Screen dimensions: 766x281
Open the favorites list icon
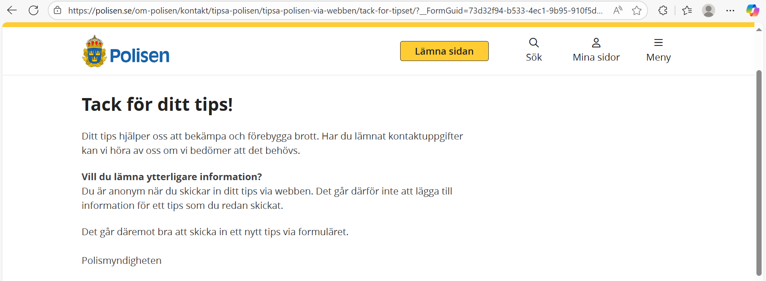[687, 10]
